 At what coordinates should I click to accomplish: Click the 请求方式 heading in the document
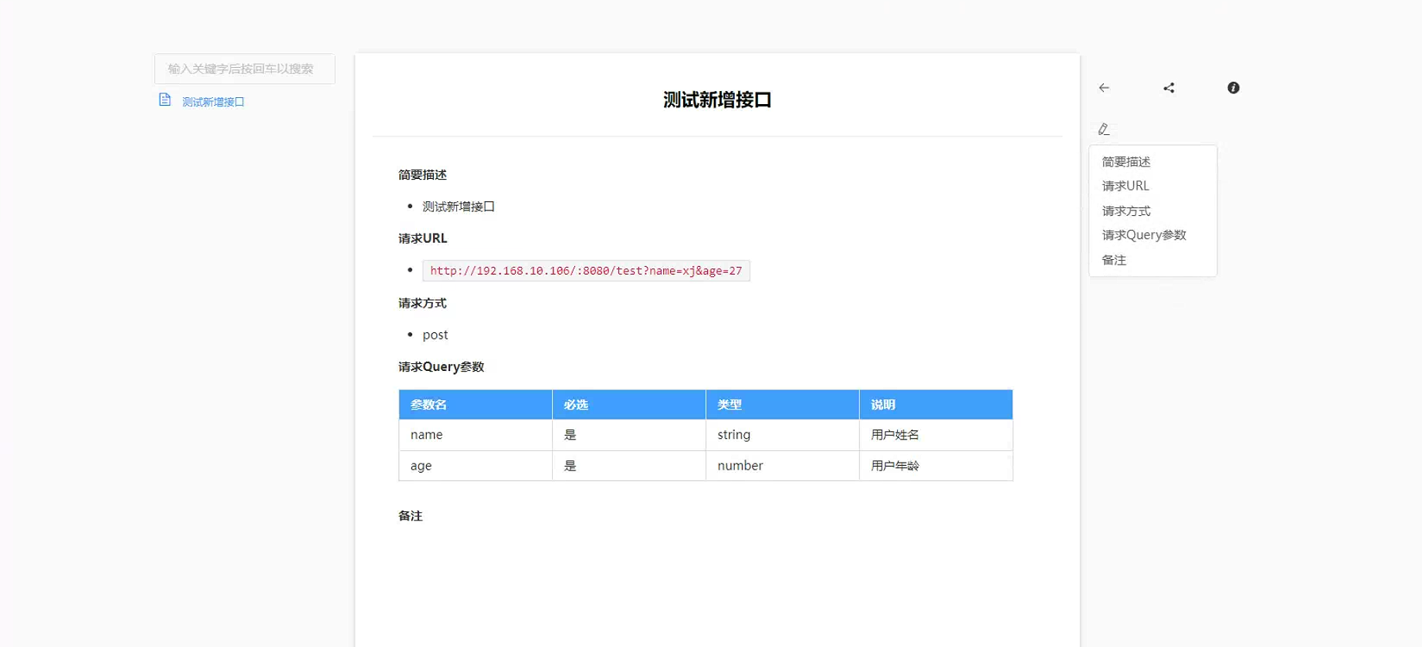[x=422, y=303]
